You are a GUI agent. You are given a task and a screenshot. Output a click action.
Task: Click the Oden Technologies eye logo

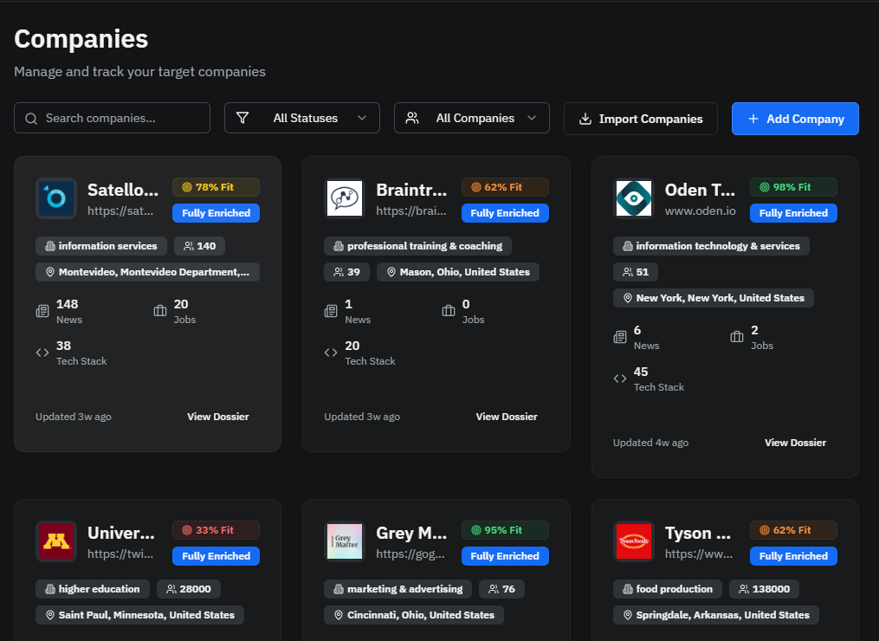(x=633, y=199)
